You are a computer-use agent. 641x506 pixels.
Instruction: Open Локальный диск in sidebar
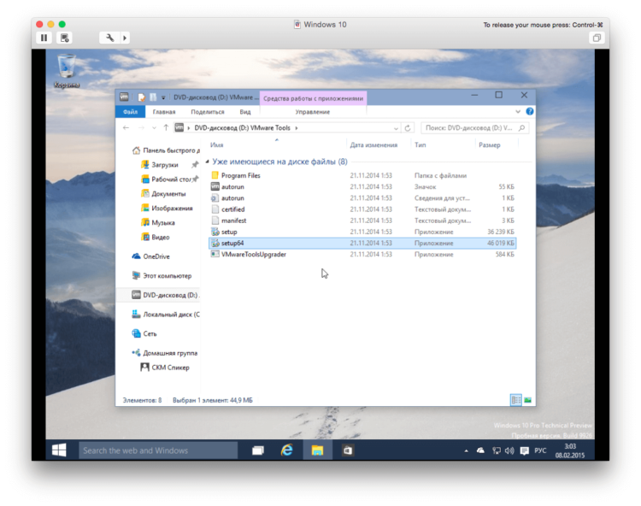pyautogui.click(x=166, y=315)
